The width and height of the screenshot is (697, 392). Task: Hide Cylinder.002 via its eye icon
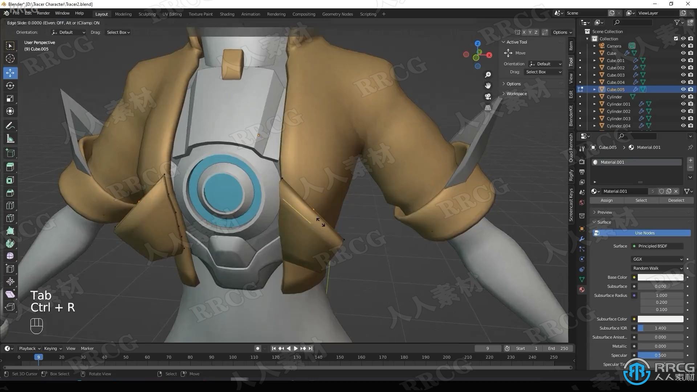pos(683,111)
